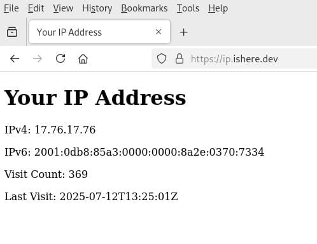Click the Your IP Address page heading
The image size is (317, 244).
[95, 98]
